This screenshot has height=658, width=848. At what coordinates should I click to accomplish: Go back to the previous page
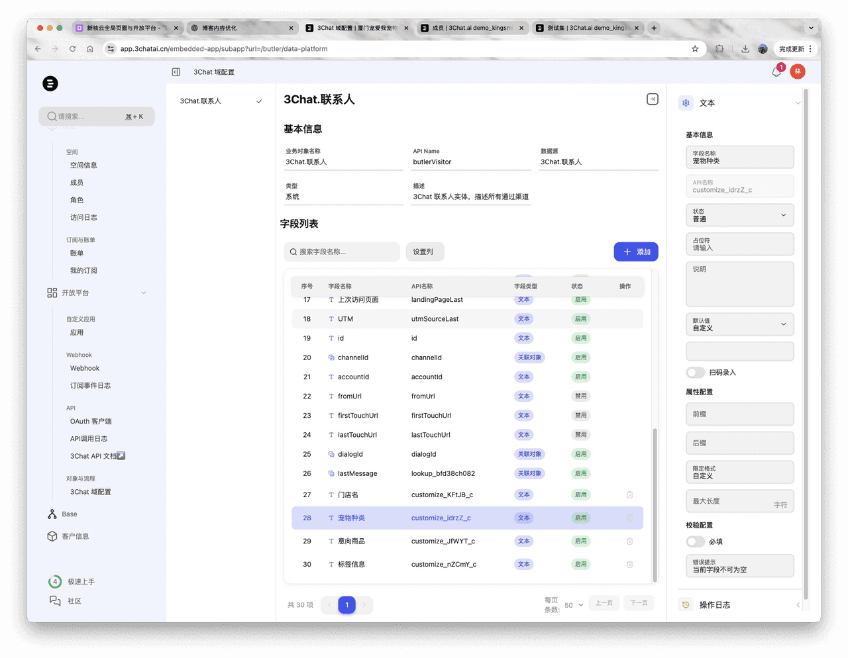click(x=38, y=49)
